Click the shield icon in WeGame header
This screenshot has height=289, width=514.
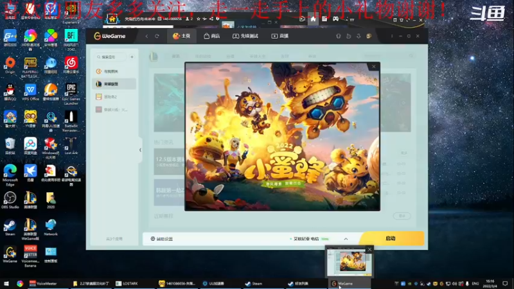tap(339, 36)
